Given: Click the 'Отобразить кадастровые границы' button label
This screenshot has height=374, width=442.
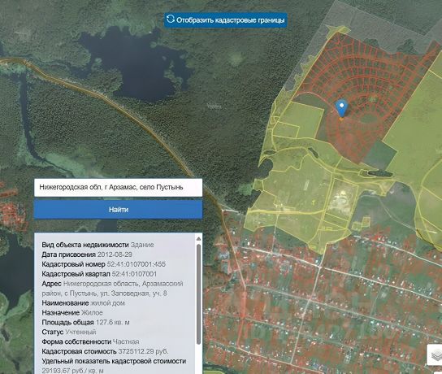Looking at the screenshot, I should [230, 20].
